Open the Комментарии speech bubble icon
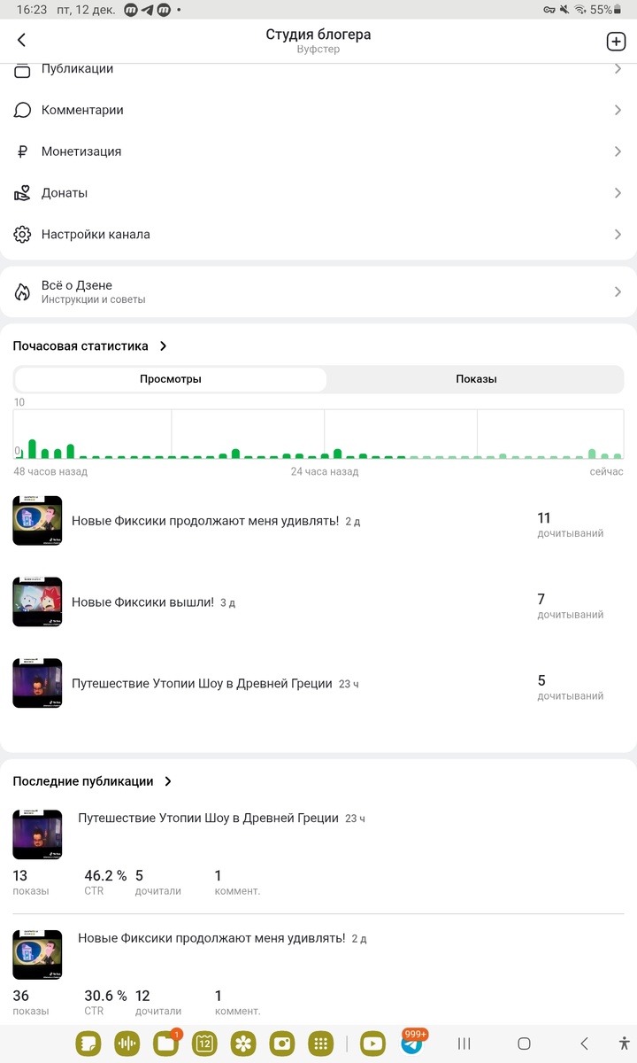 [23, 110]
